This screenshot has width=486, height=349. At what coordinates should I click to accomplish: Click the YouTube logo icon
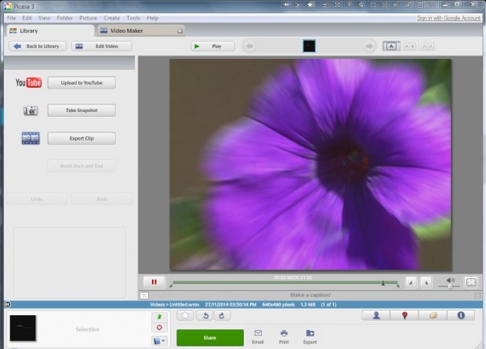click(x=28, y=83)
